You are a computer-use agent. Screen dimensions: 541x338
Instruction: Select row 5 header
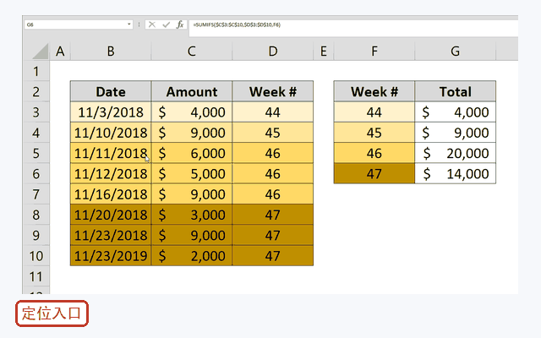(x=36, y=154)
